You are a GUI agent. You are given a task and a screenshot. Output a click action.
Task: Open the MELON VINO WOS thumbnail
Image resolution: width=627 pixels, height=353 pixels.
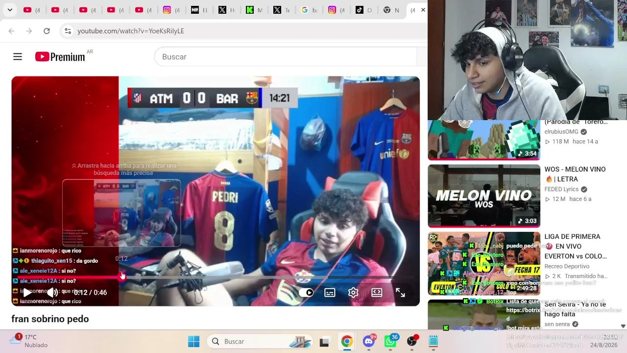click(x=484, y=196)
